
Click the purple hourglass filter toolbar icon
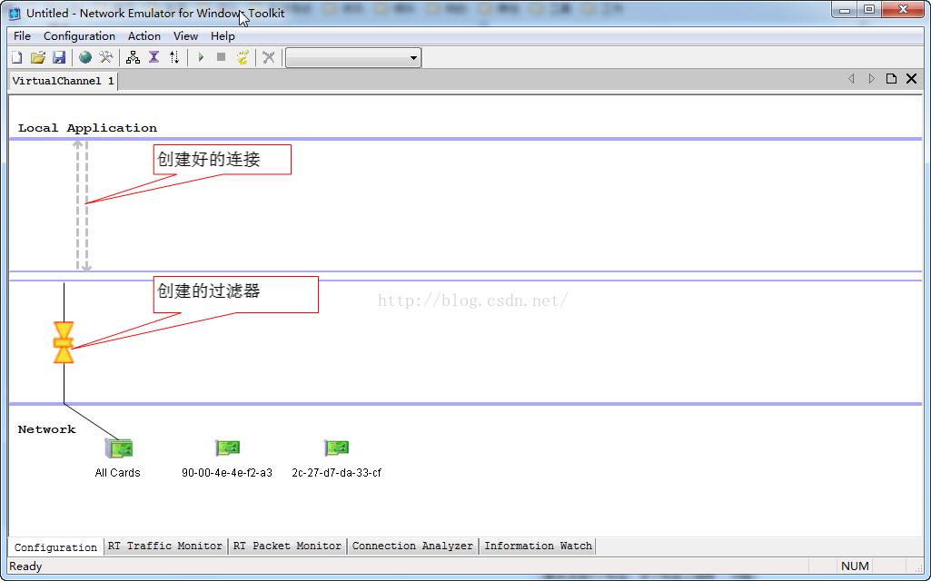[154, 57]
